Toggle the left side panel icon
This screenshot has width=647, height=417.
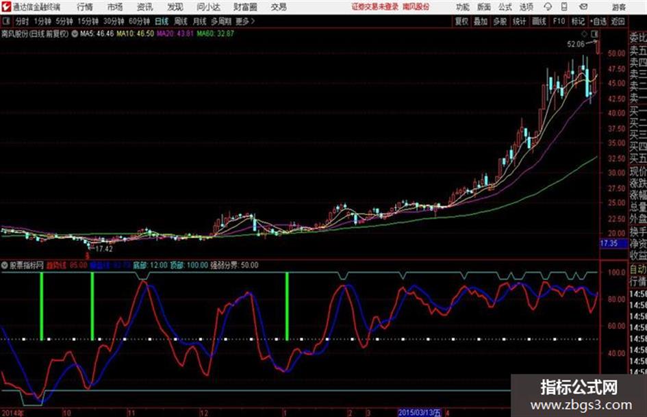[x=5, y=21]
